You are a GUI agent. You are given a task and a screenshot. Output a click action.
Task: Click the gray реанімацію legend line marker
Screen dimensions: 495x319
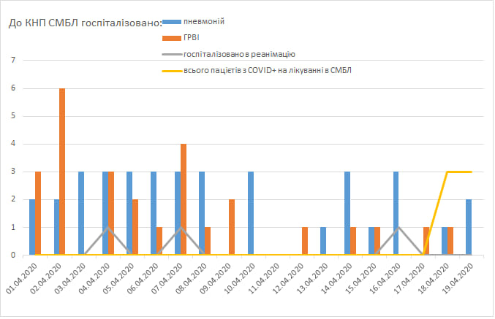pos(171,55)
